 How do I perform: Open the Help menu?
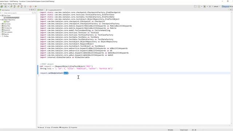(20, 4)
